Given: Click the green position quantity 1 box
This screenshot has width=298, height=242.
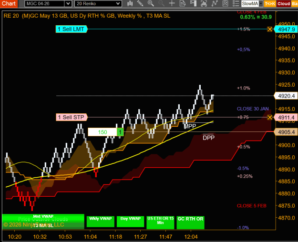Looking at the screenshot, I should [x=120, y=132].
